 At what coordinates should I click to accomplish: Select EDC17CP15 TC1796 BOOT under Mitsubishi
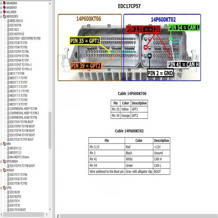click(x=22, y=166)
